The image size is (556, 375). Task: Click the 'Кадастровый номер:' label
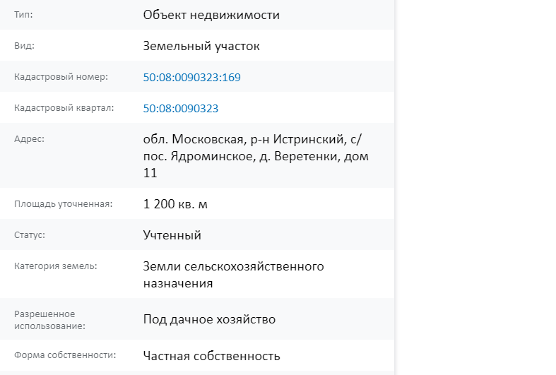[61, 77]
